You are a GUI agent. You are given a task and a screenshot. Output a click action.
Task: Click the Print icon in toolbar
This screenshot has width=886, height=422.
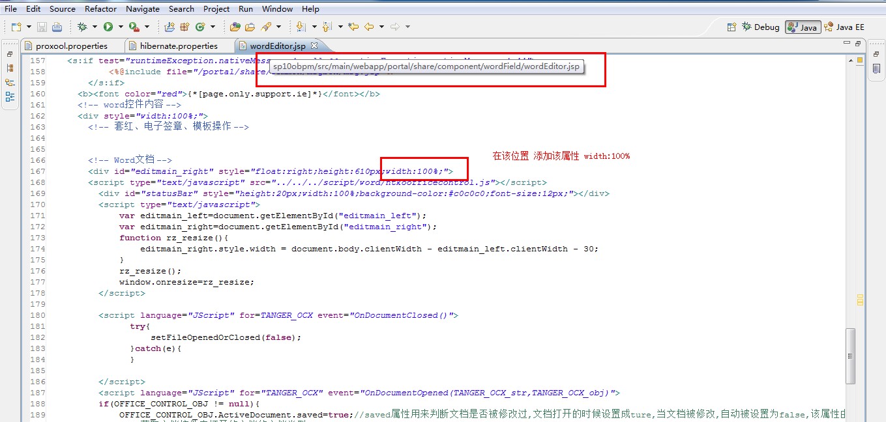(57, 27)
